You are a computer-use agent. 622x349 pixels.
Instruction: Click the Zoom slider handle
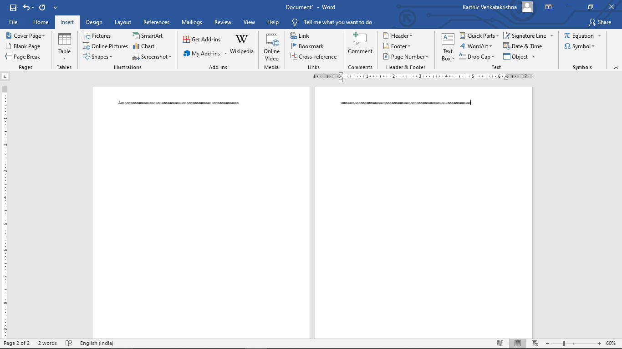(x=564, y=343)
